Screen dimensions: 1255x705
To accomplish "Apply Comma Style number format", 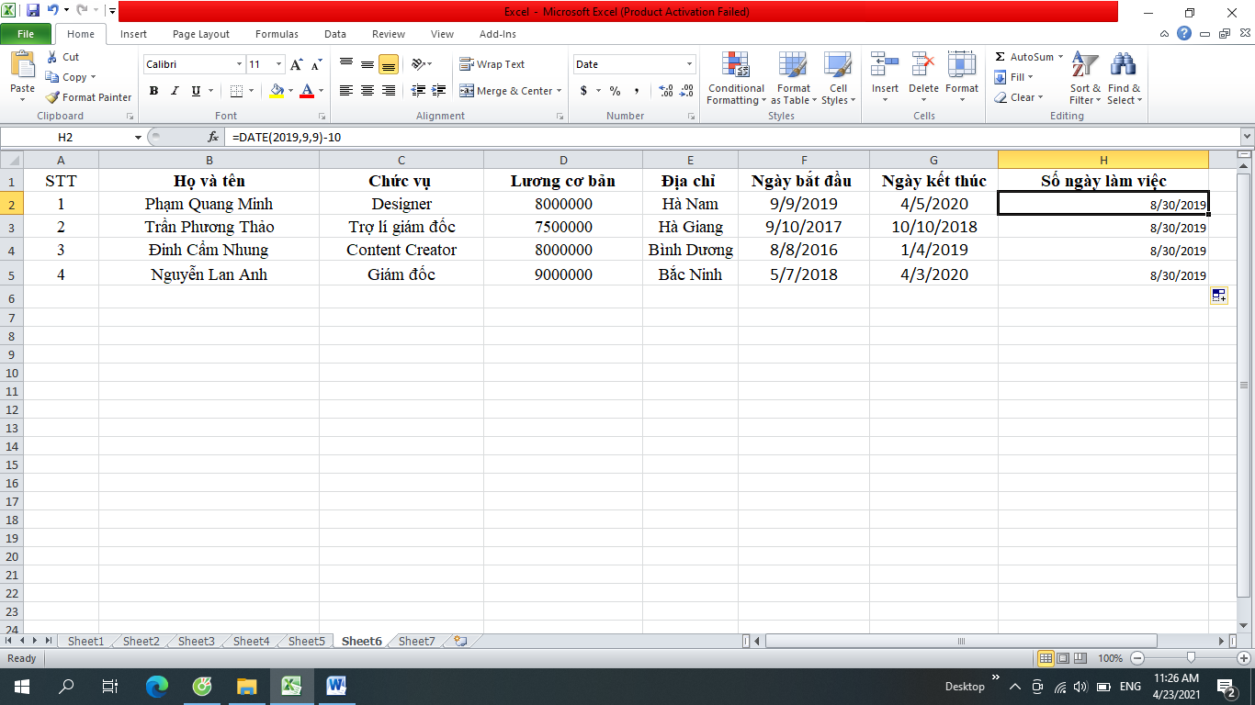I will click(636, 91).
